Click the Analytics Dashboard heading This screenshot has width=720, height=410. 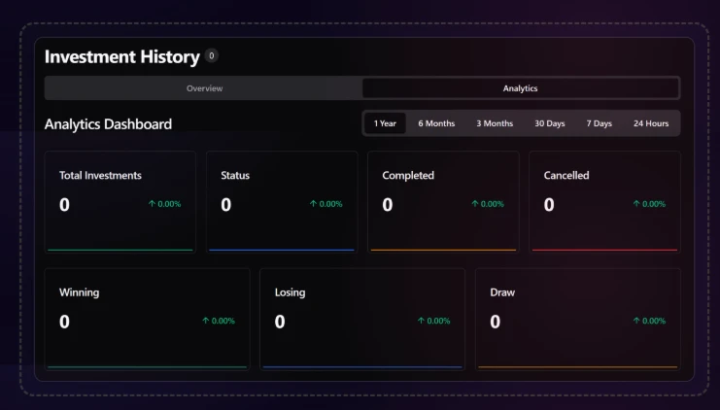(108, 124)
